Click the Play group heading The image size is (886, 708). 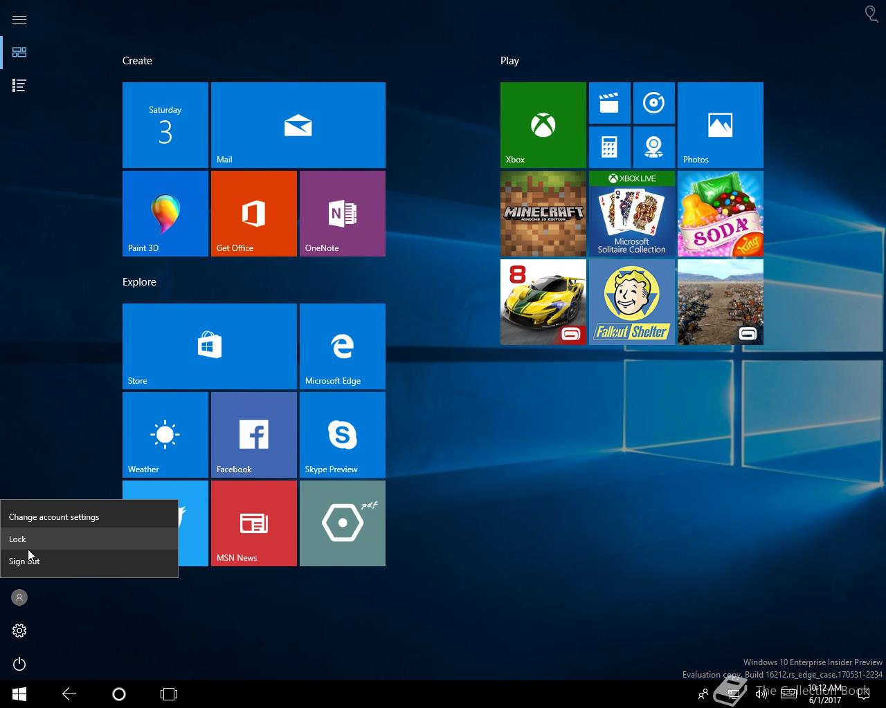[x=509, y=61]
